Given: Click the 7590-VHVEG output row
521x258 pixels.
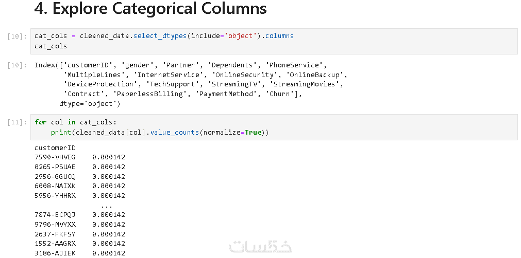Looking at the screenshot, I should [80, 157].
